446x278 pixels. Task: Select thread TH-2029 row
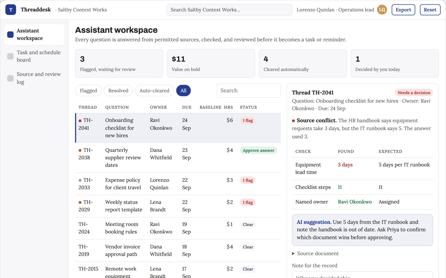point(178,206)
